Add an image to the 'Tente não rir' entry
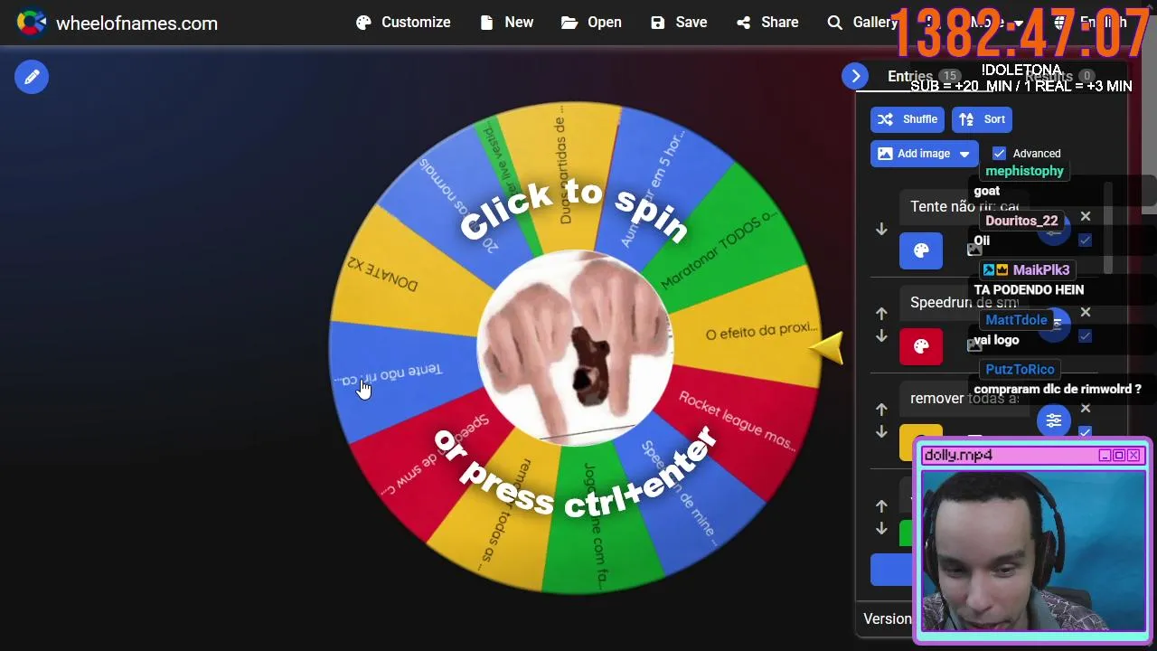 [974, 250]
